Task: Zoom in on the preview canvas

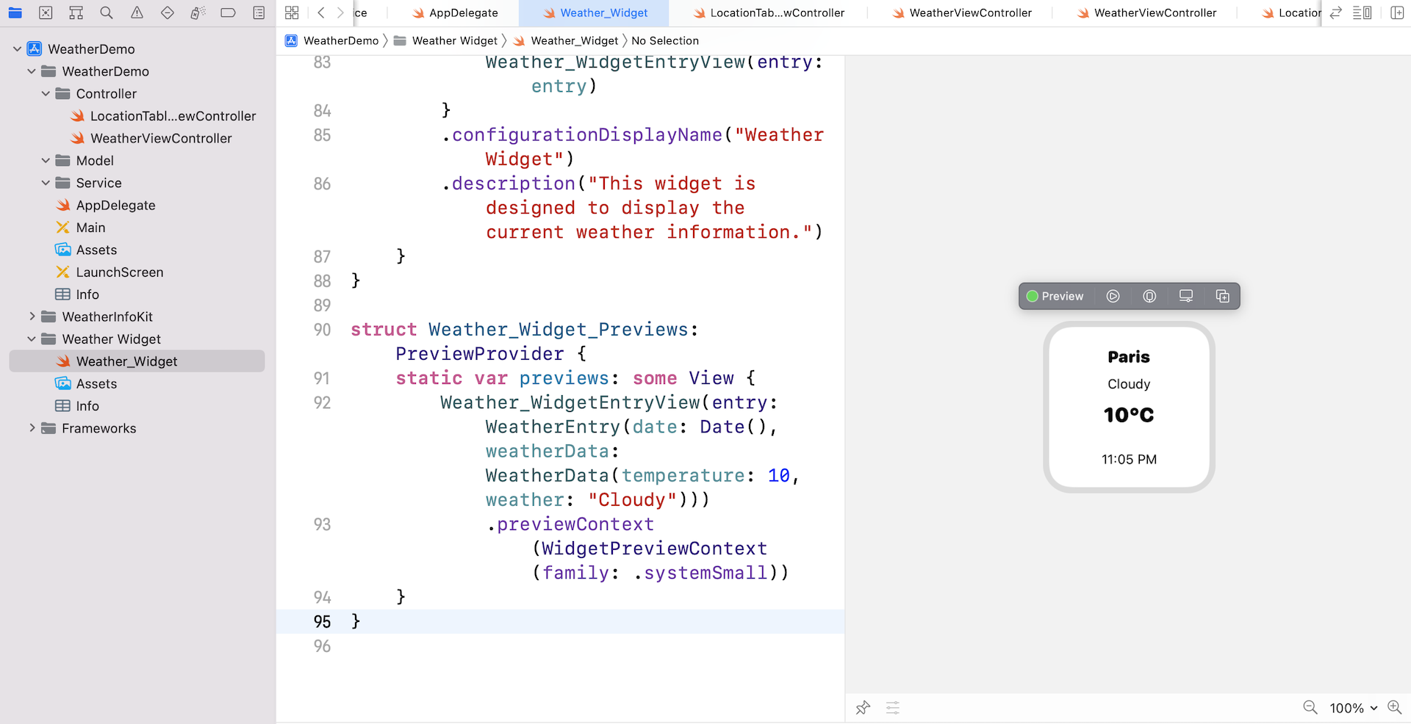Action: pos(1394,707)
